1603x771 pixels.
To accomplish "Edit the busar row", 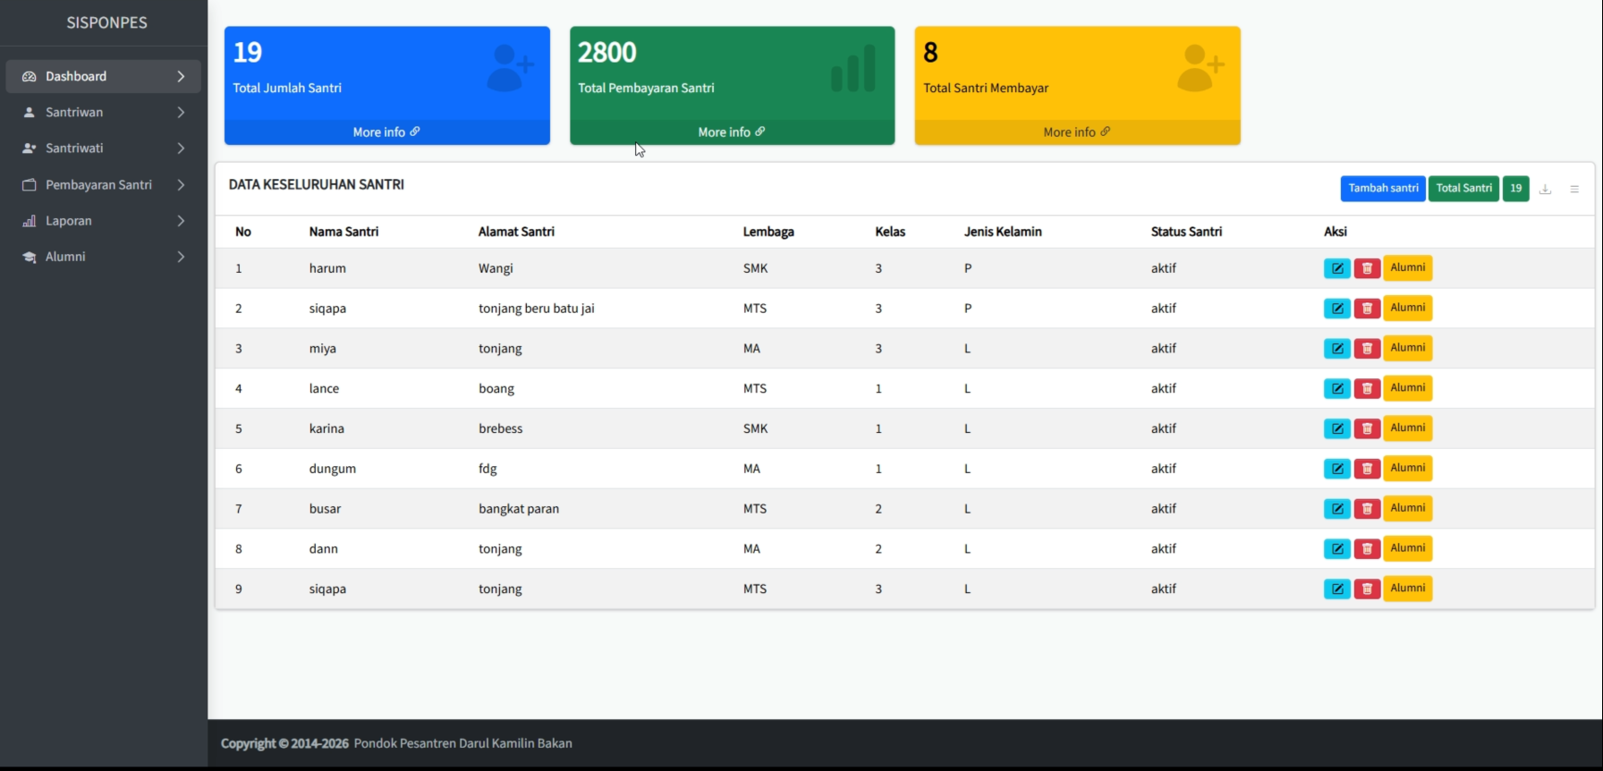I will click(x=1336, y=509).
